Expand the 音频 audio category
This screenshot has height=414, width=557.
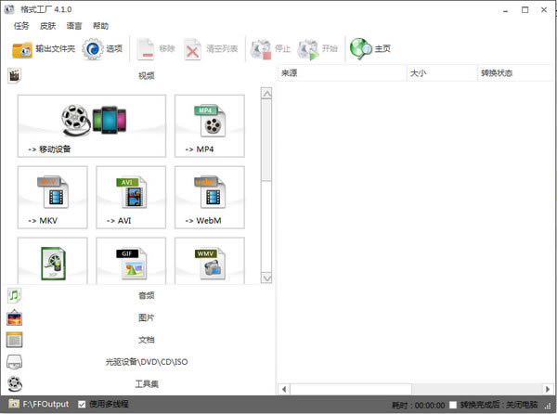pyautogui.click(x=146, y=295)
